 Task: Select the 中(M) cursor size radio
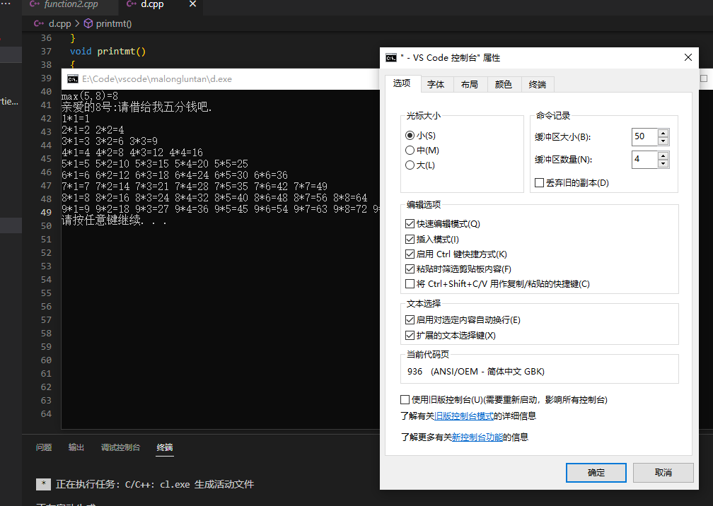click(410, 151)
